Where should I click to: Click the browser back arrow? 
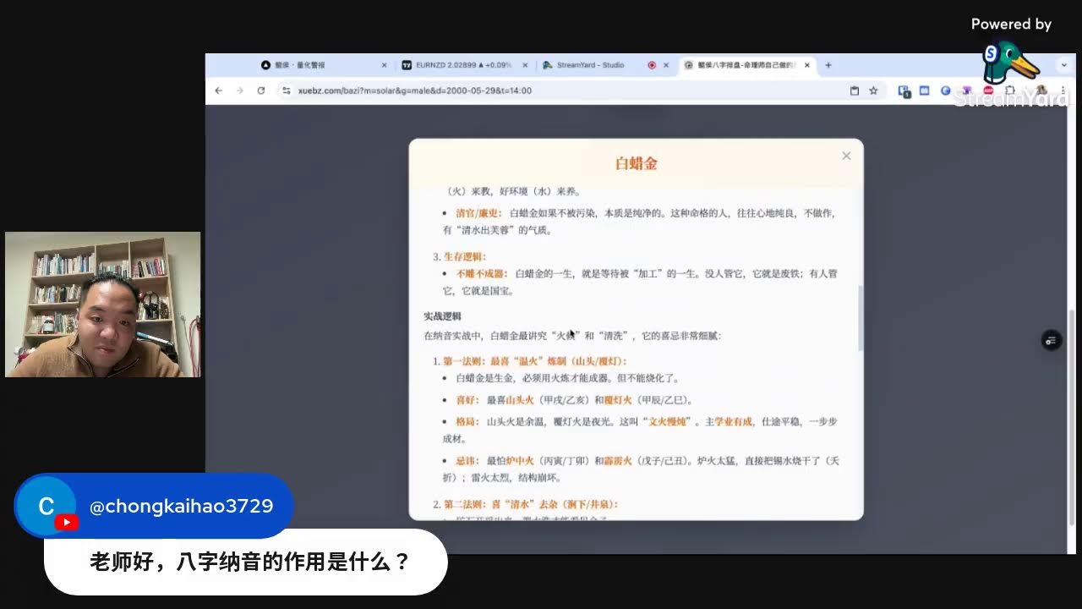tap(219, 91)
